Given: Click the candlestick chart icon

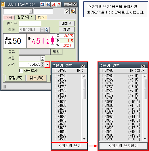Looking at the screenshot, I should pos(52,40).
